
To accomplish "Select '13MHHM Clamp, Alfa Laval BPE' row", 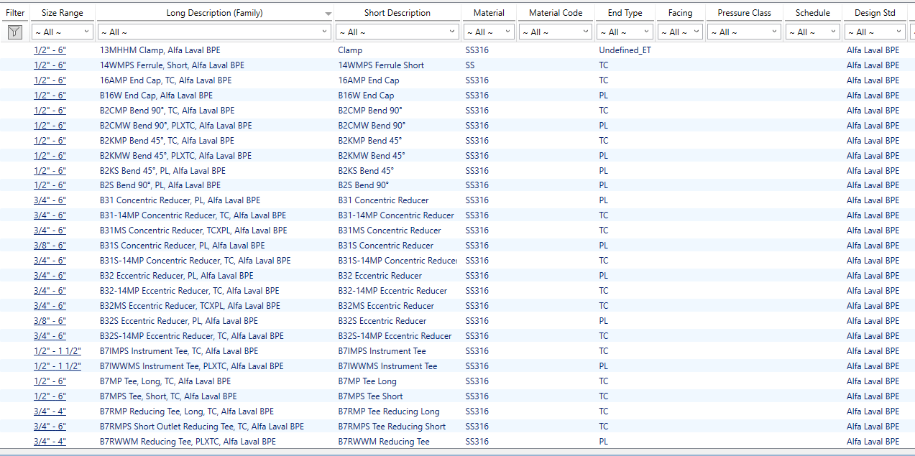I will pyautogui.click(x=457, y=50).
